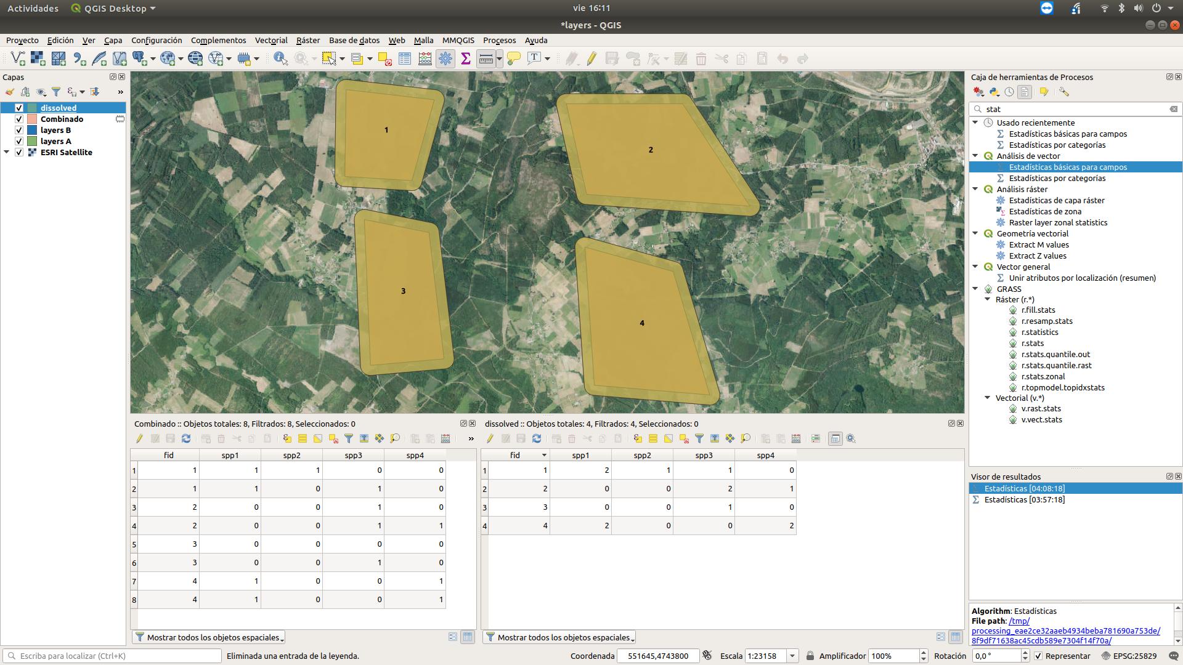
Task: Toggle the Representar render checkbox
Action: [x=1038, y=656]
